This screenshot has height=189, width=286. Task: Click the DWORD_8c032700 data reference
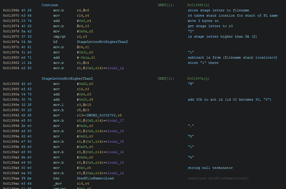[x=101, y=115]
